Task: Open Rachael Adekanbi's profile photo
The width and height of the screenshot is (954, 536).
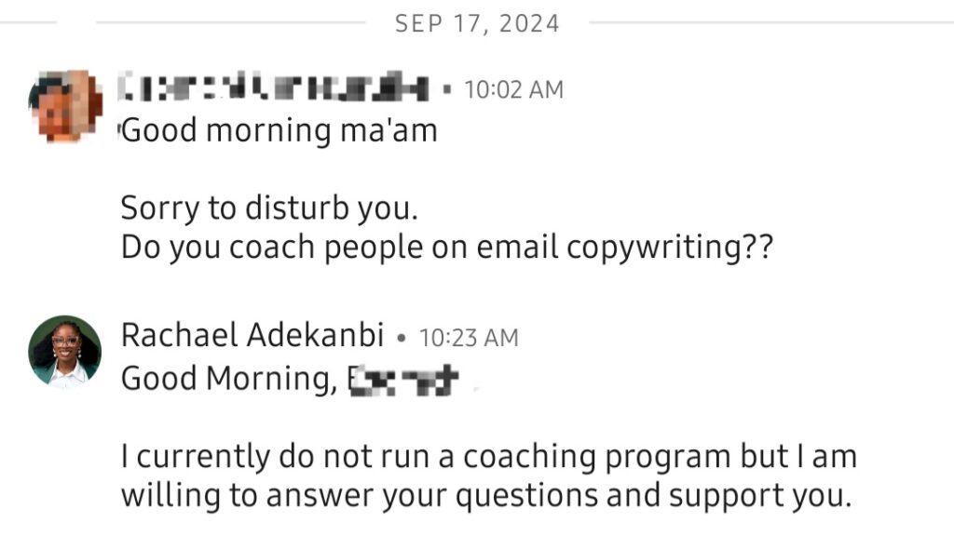Action: click(x=64, y=352)
